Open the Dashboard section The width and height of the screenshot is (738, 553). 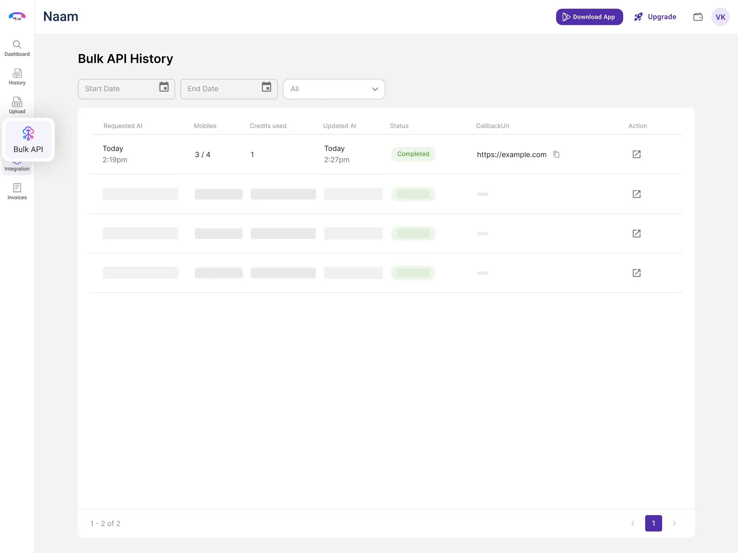coord(17,48)
